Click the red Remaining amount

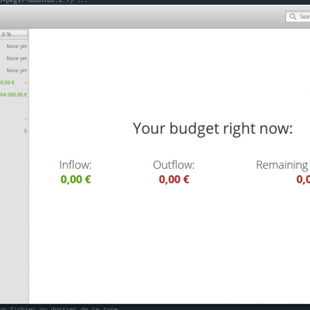pyautogui.click(x=303, y=179)
